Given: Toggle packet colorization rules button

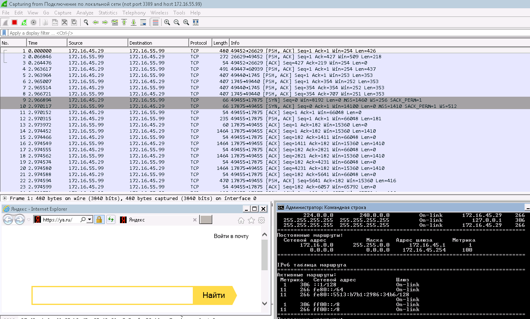Looking at the screenshot, I should pos(155,22).
